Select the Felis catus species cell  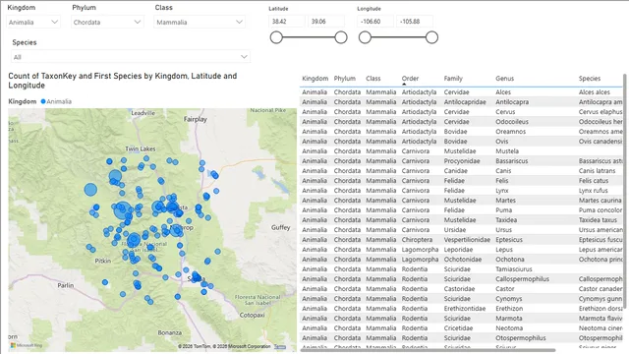(x=594, y=181)
